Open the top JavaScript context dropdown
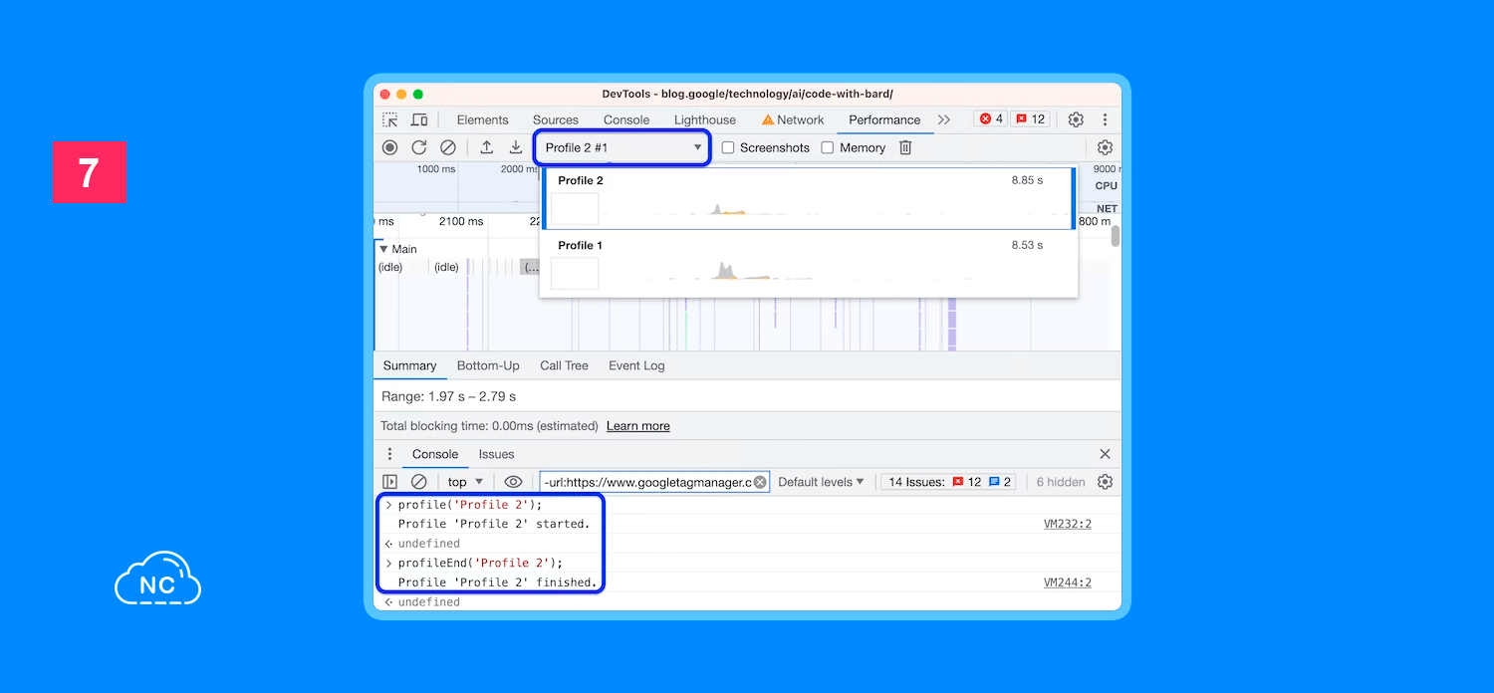The width and height of the screenshot is (1494, 693). [465, 482]
